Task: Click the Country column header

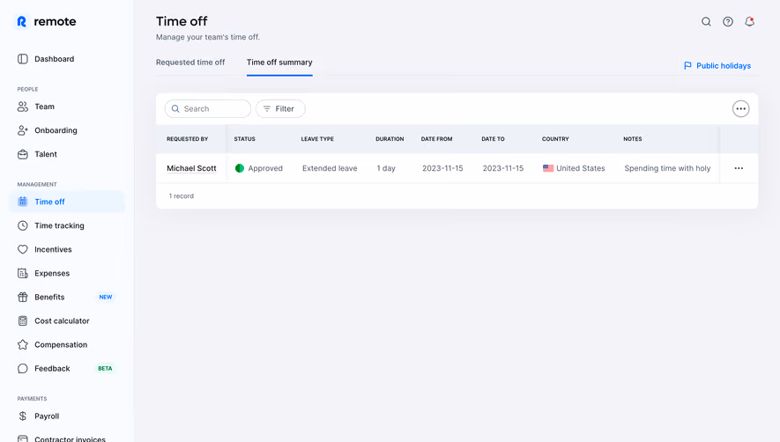Action: pos(555,139)
